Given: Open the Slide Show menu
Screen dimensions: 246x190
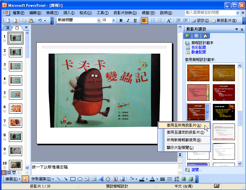Looking at the screenshot, I should [x=125, y=13].
